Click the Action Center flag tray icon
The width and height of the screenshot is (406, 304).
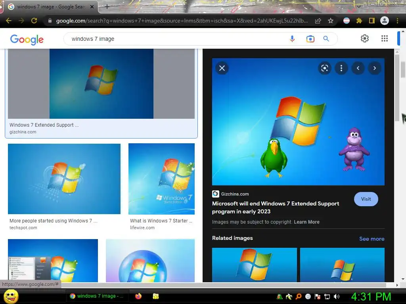(318, 297)
